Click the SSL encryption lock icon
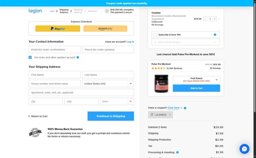 [107, 11]
